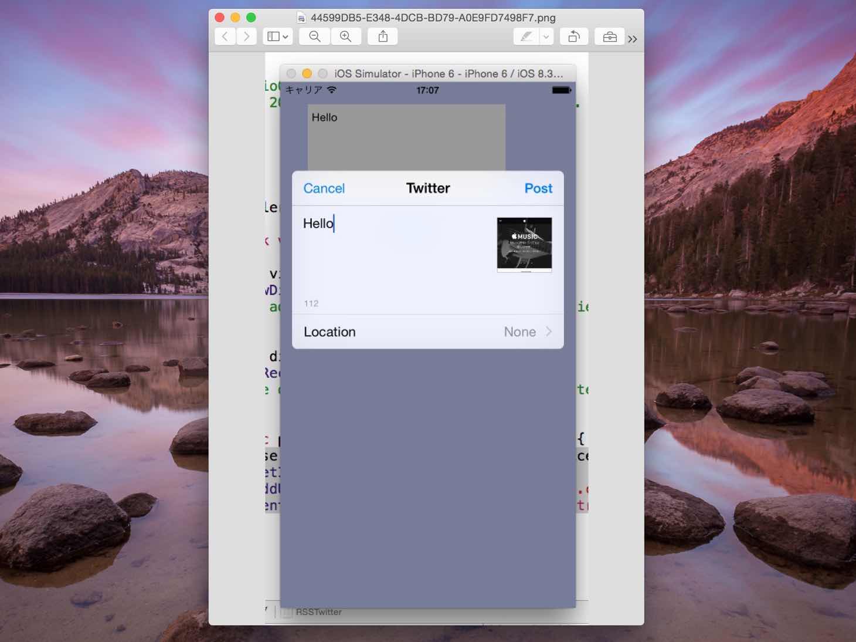Click the None location value
This screenshot has height=642, width=856.
click(x=520, y=332)
